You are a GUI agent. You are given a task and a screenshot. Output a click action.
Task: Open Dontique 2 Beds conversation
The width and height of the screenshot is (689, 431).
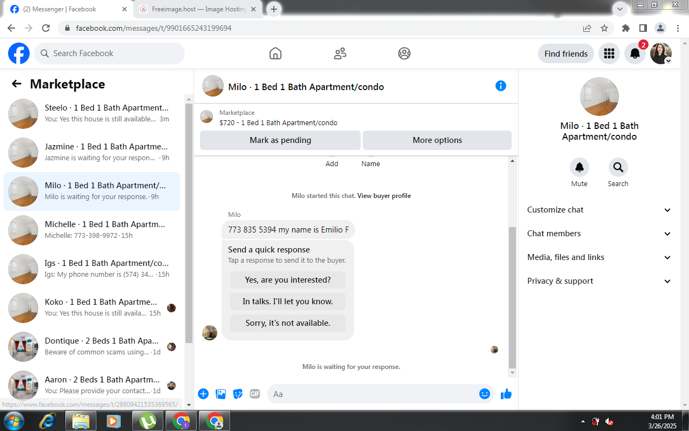(92, 347)
